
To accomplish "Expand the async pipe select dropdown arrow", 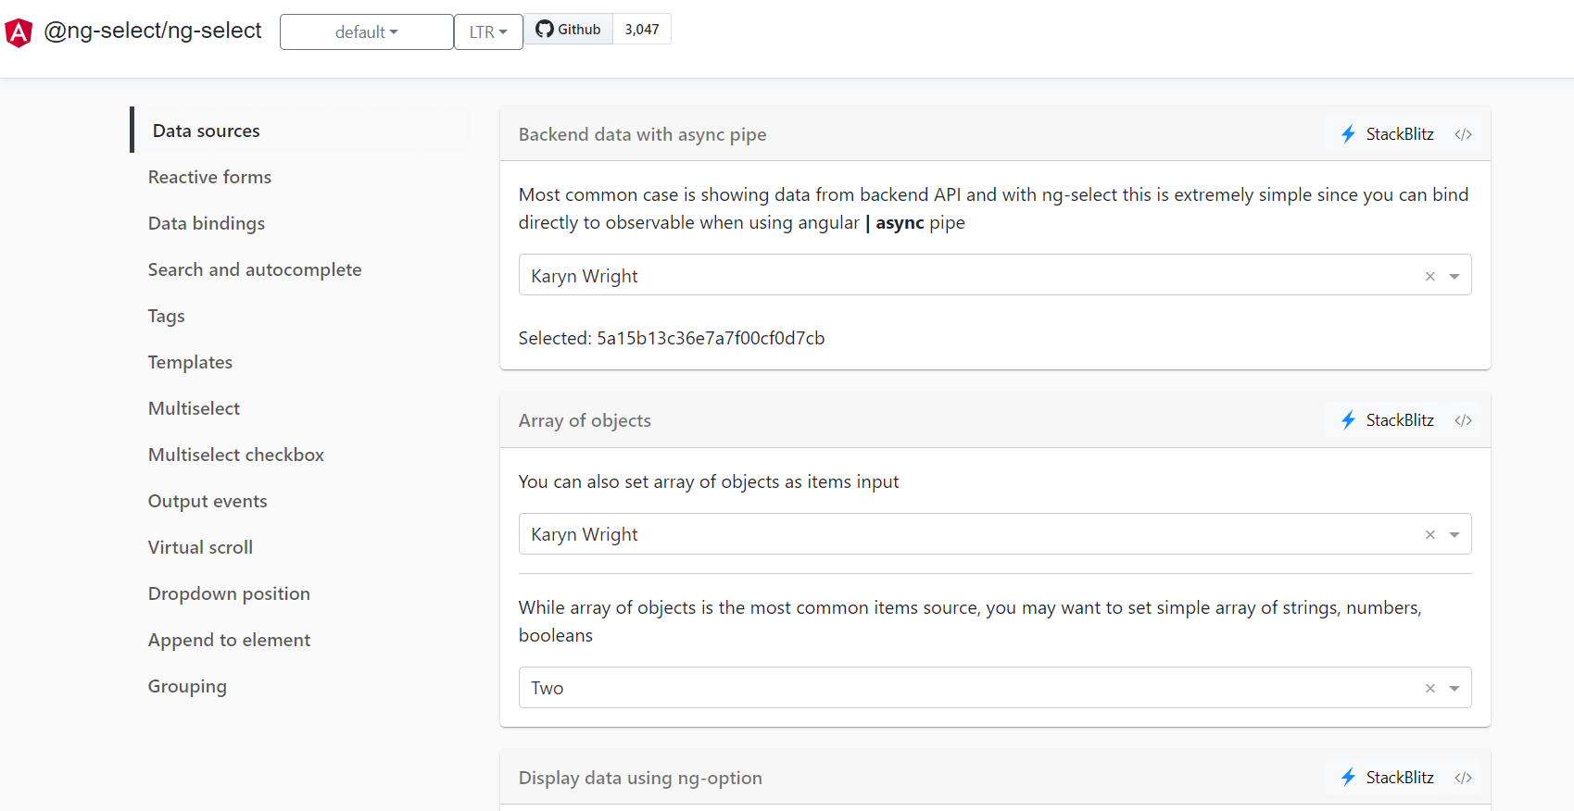I will click(x=1454, y=276).
